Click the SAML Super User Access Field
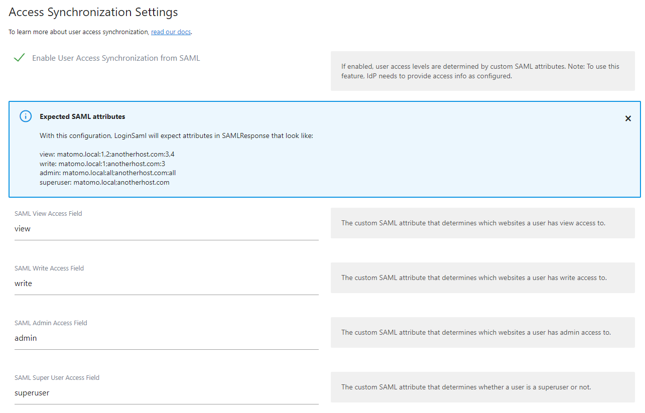645x413 pixels. [x=166, y=392]
